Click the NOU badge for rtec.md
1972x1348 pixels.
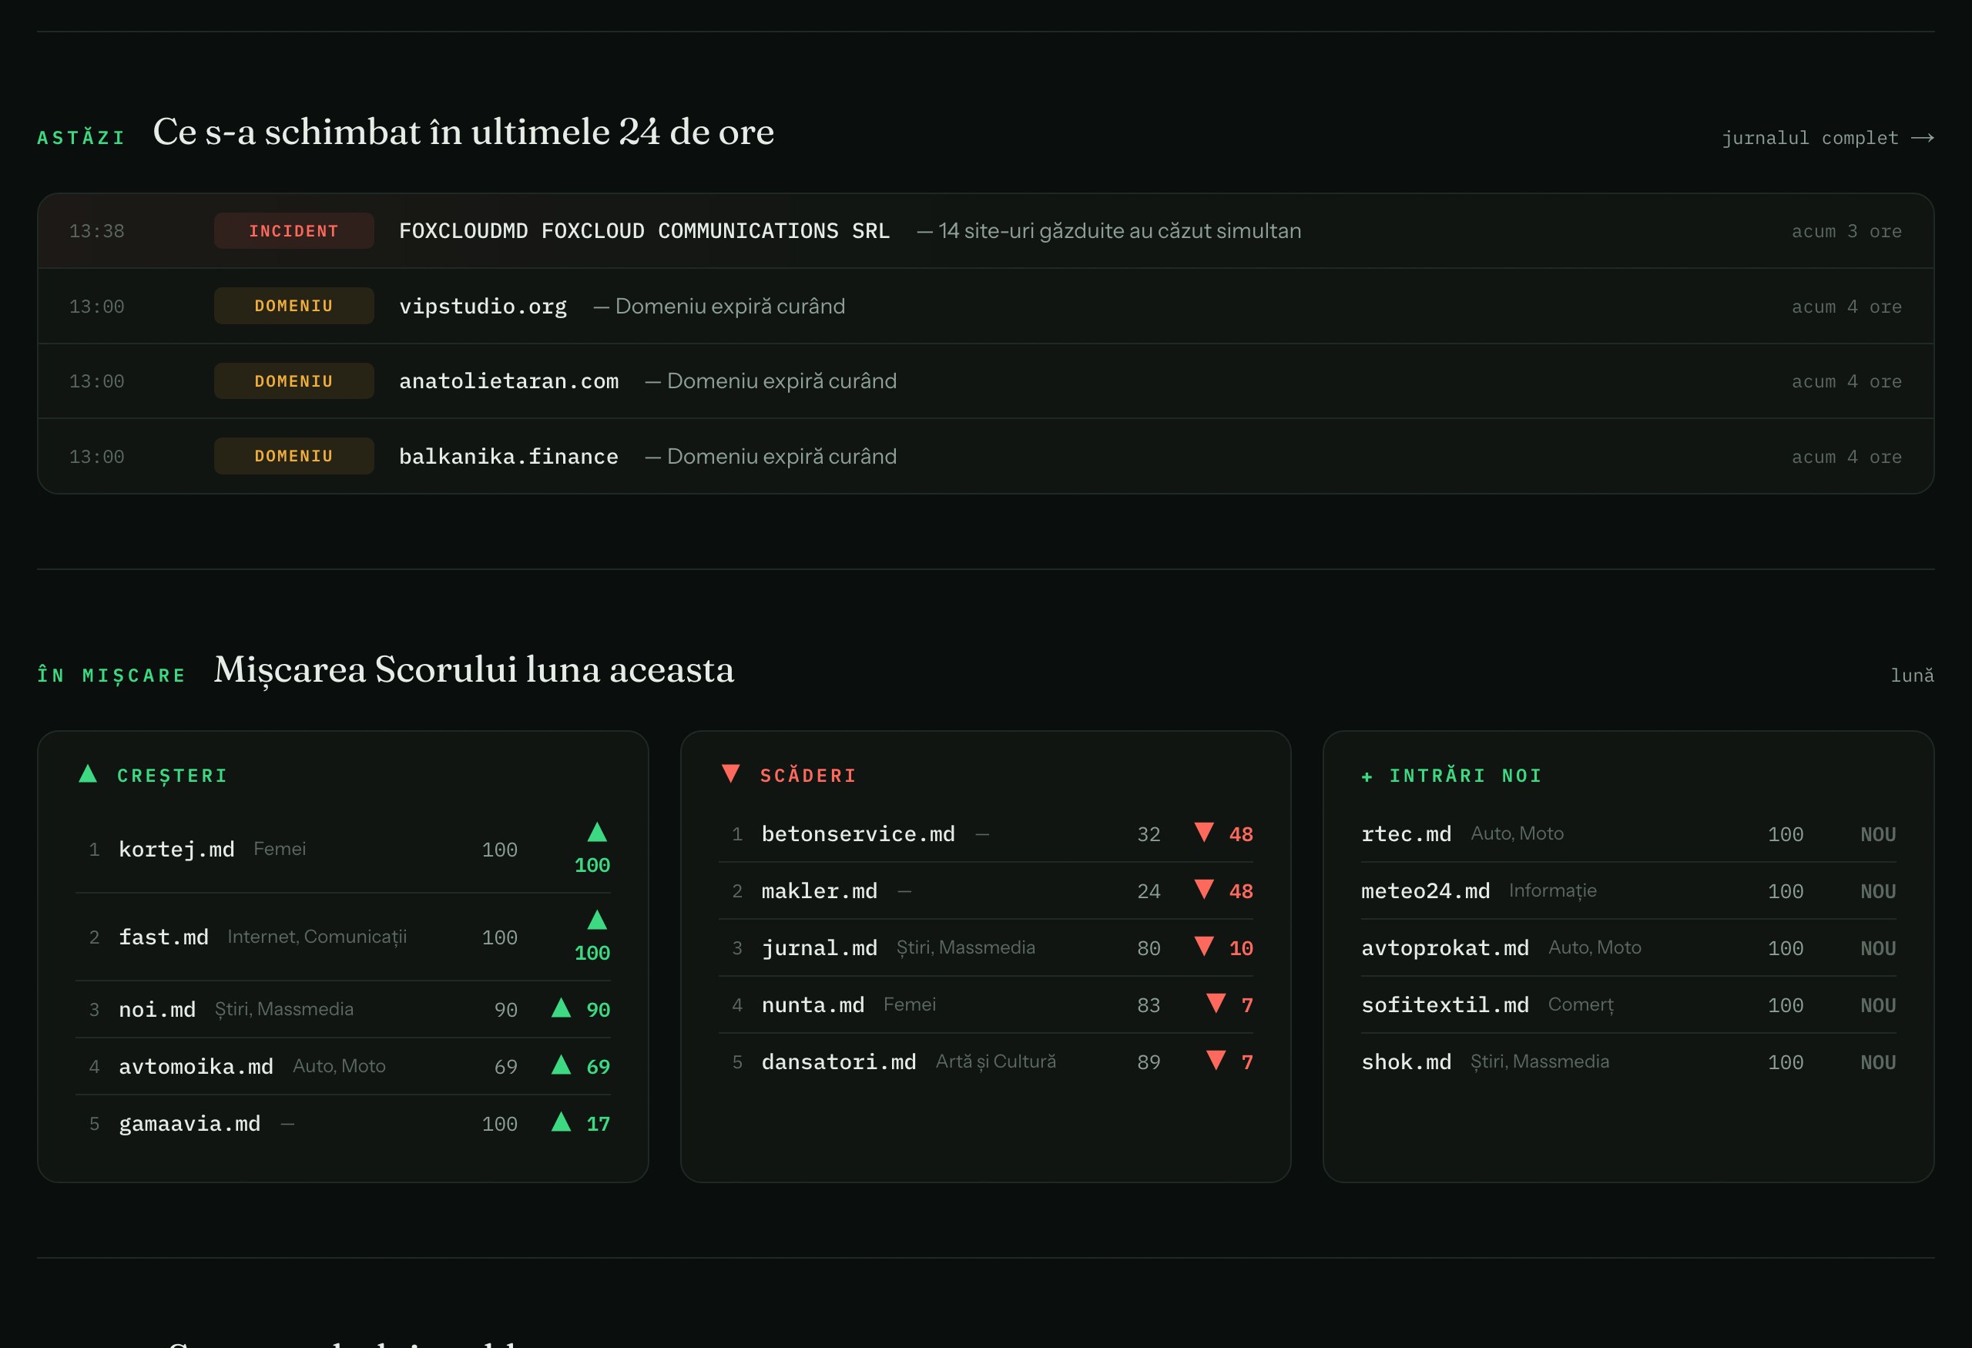(x=1878, y=834)
